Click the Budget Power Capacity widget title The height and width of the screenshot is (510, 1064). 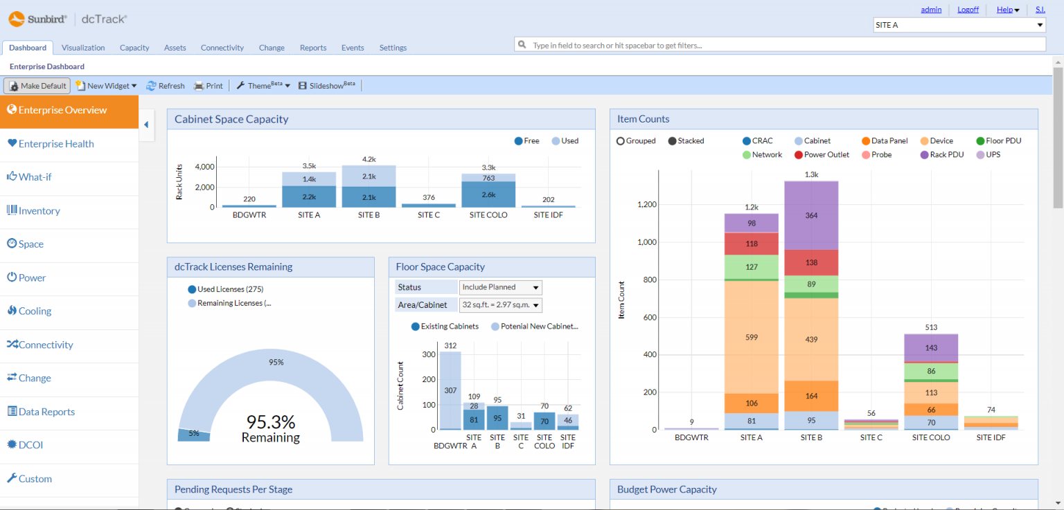pyautogui.click(x=667, y=489)
